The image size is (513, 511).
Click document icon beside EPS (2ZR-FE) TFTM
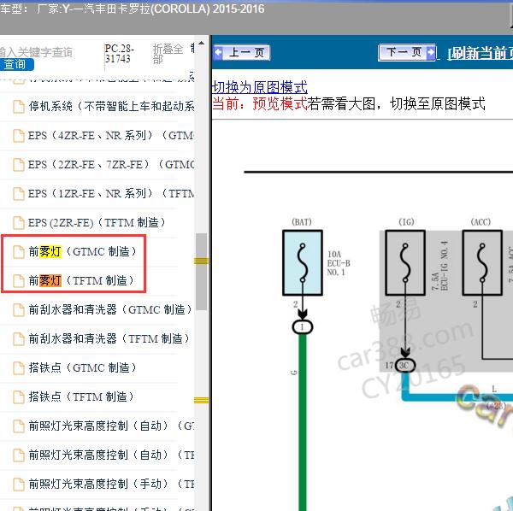19,223
